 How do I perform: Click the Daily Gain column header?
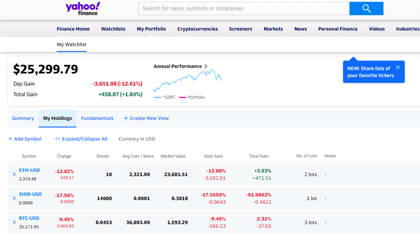click(x=213, y=156)
